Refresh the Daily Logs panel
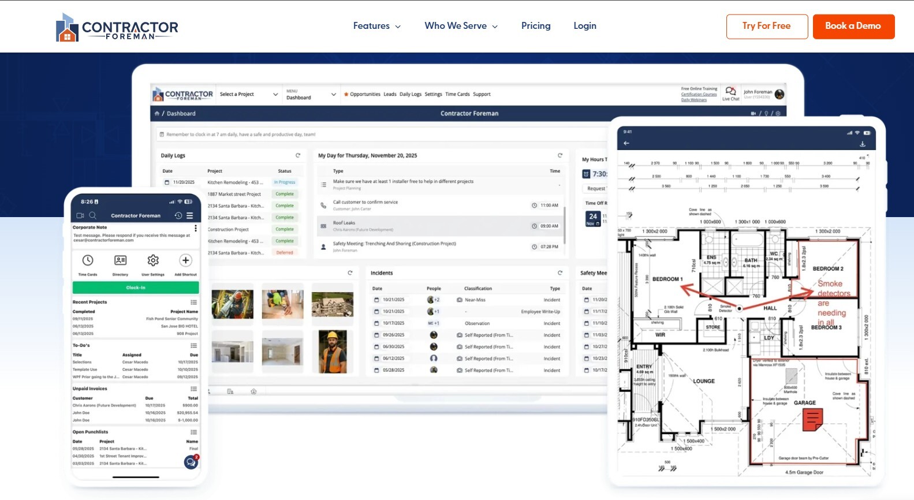Viewport: 914px width, 500px height. (x=298, y=155)
